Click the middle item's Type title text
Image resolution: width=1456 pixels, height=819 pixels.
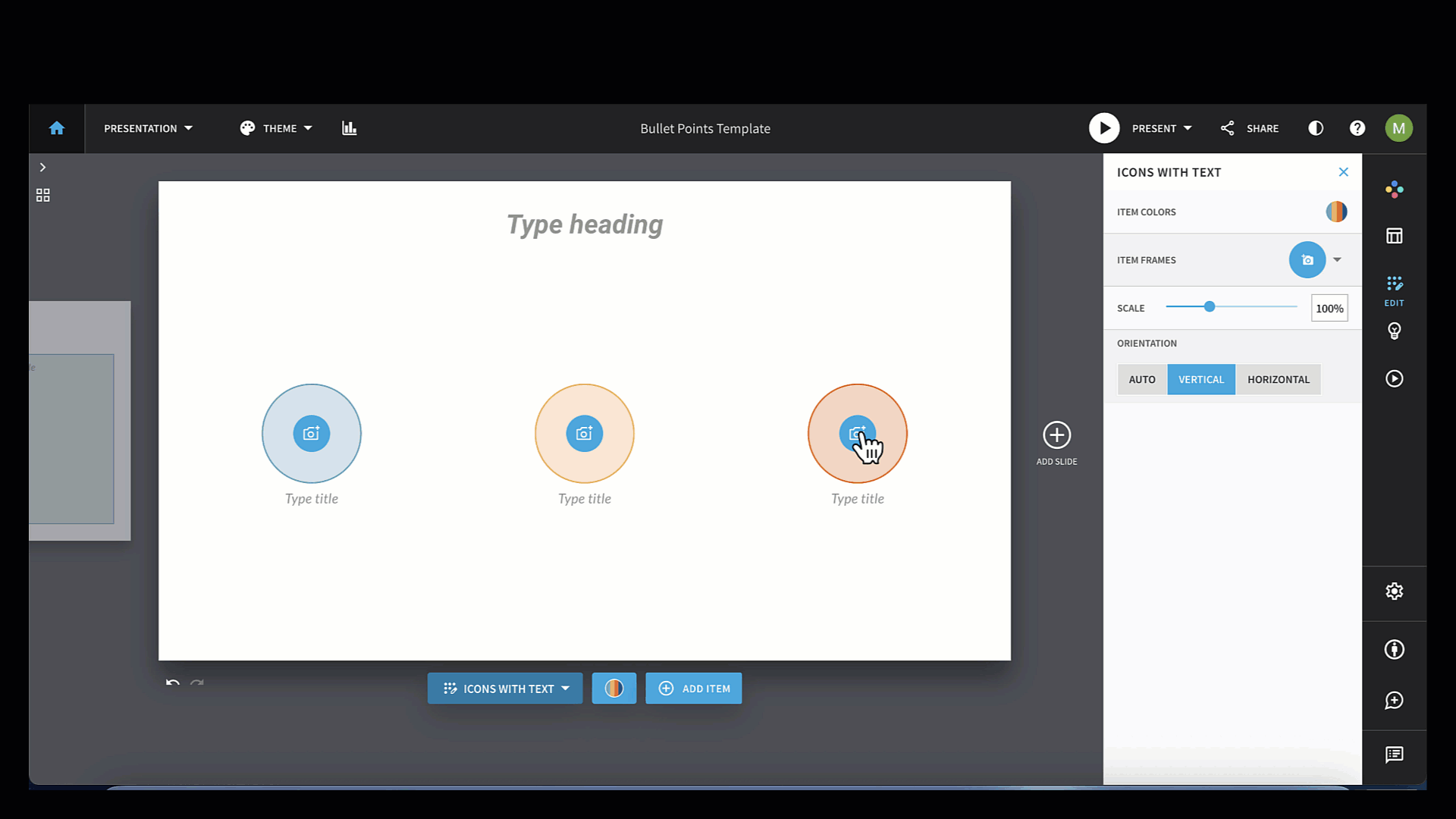pyautogui.click(x=585, y=498)
